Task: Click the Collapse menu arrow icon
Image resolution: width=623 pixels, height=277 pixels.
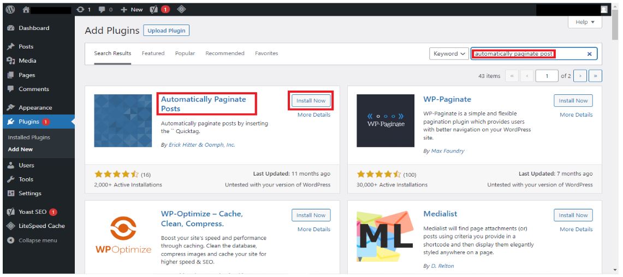Action: [11, 240]
